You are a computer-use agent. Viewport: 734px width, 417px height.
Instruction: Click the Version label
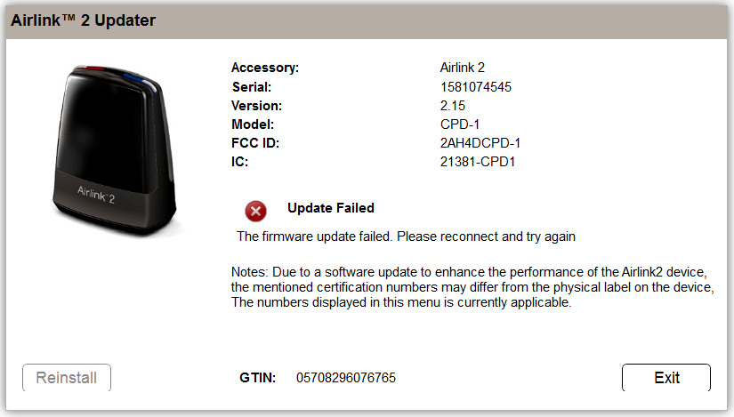pos(256,106)
